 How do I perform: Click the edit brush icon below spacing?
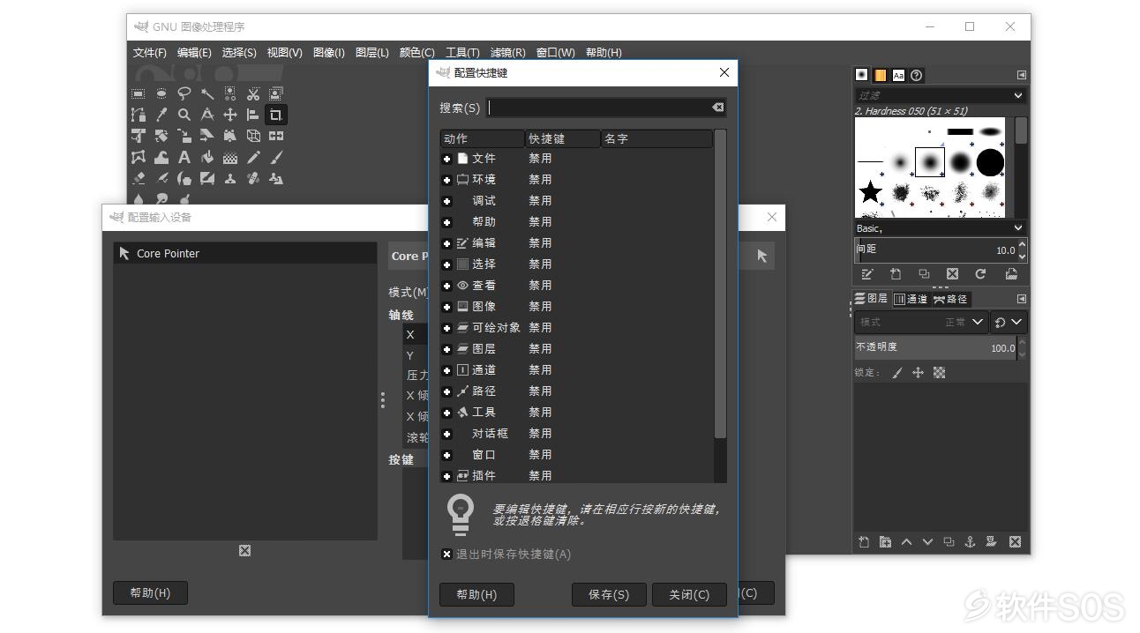867,274
